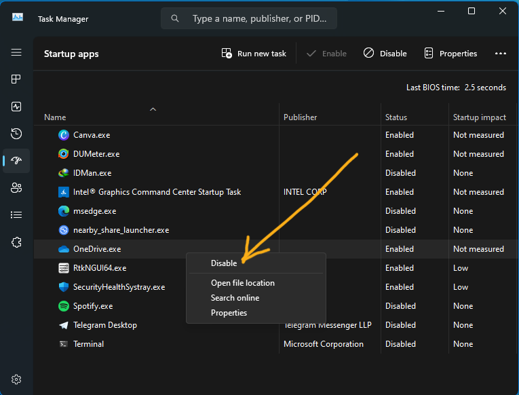Select the Canva.exe row name
519x395 pixels.
(x=92, y=135)
